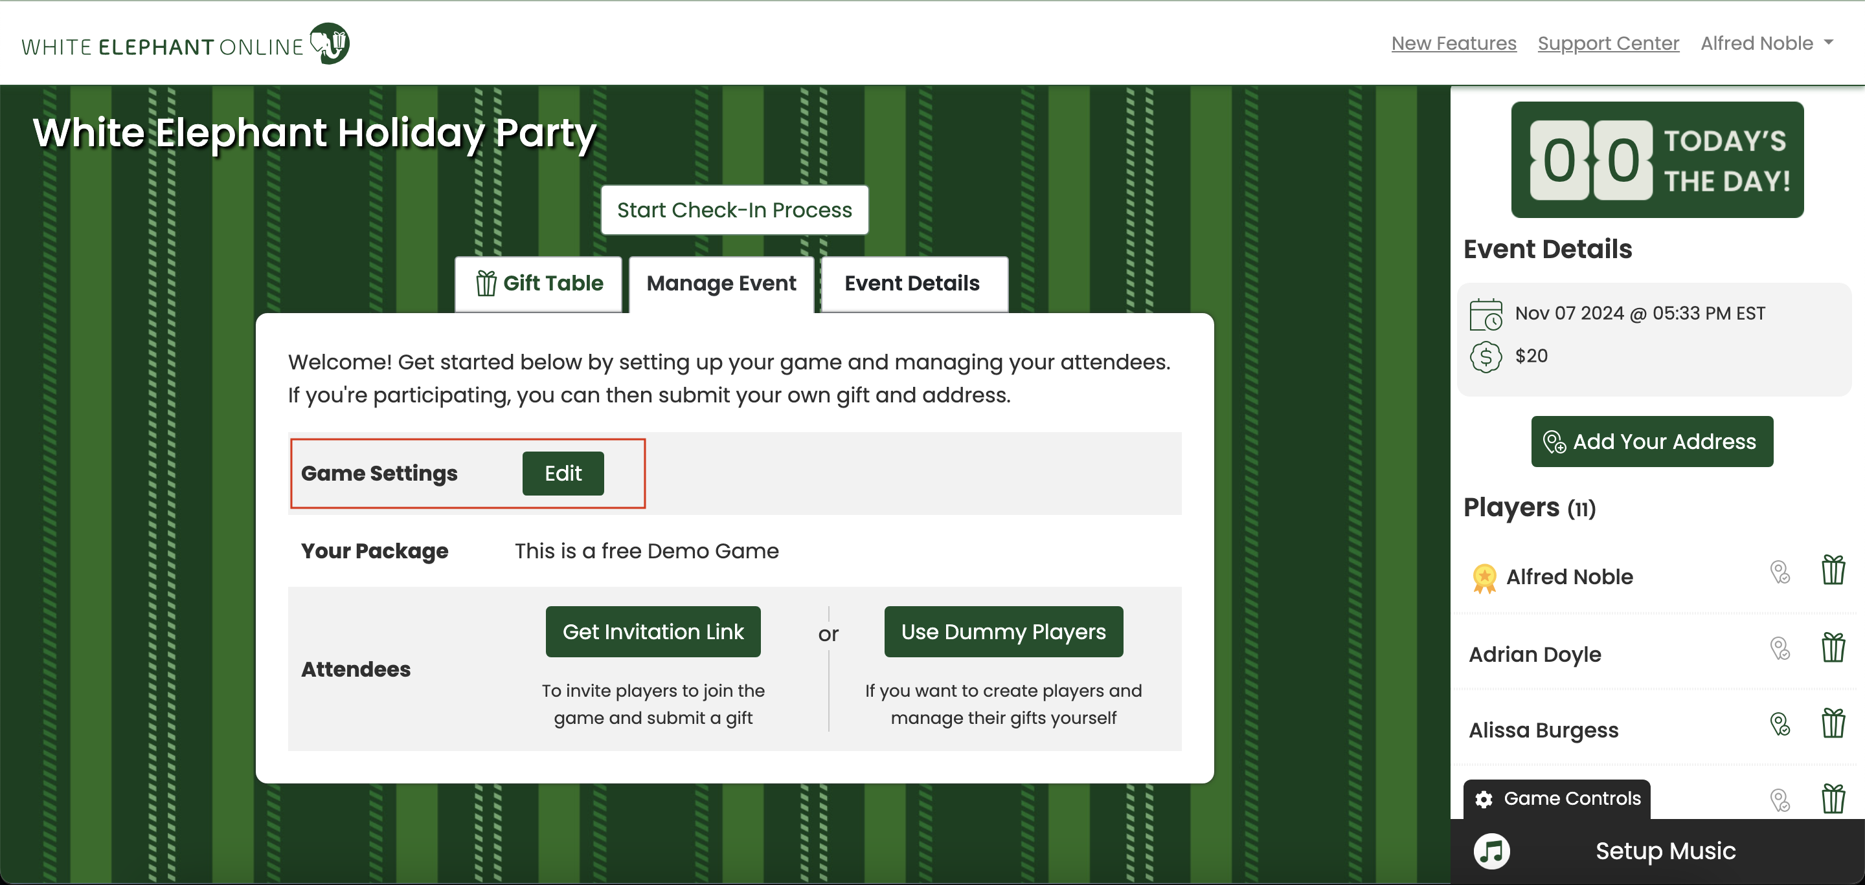Open the Event Details tab

tap(914, 283)
